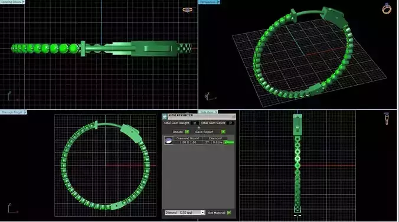
Task: Click the carat weight cell of Diamond row
Action: pyautogui.click(x=218, y=142)
